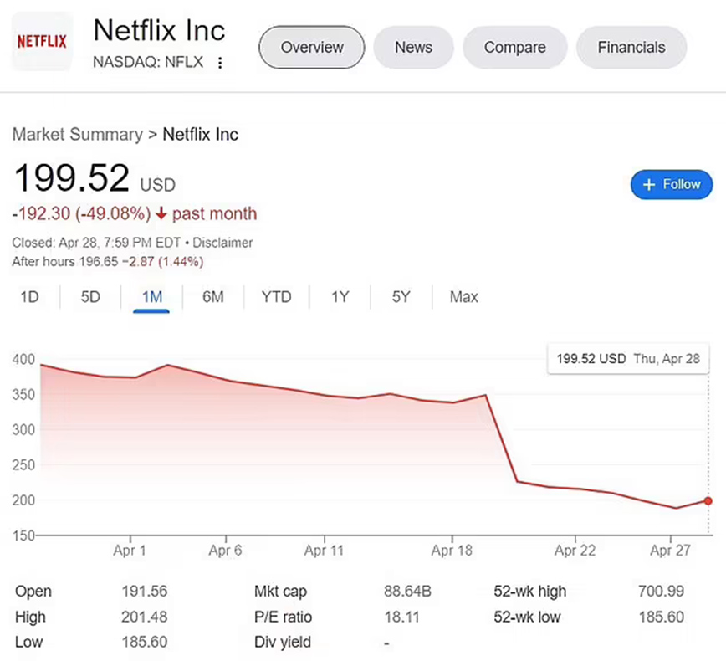
Task: Show the Max time range chart
Action: click(x=463, y=297)
